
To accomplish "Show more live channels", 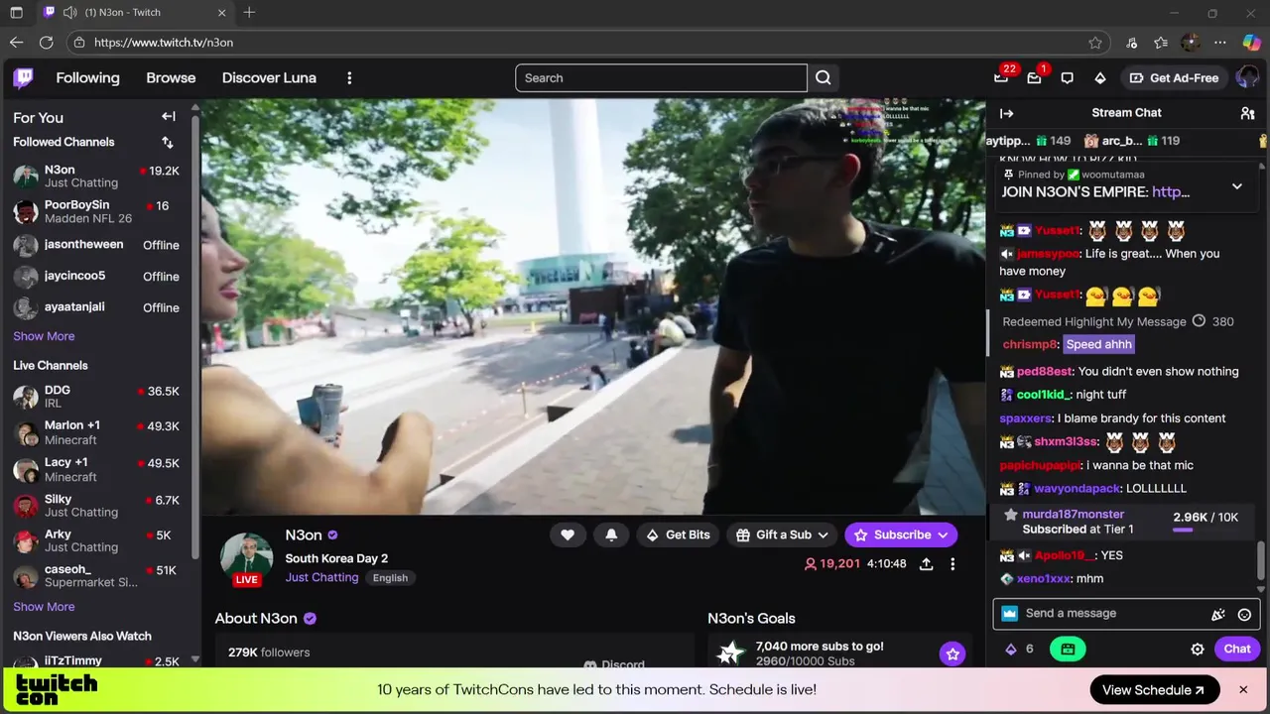I will (44, 606).
